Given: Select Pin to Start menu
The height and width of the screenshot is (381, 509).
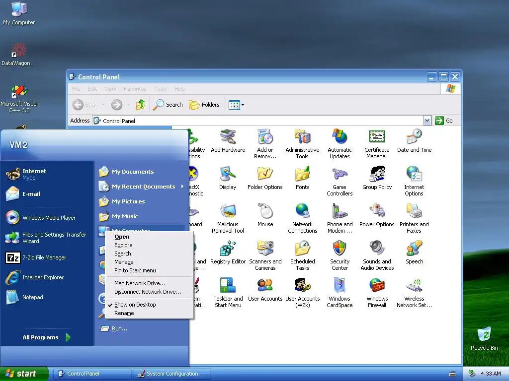Looking at the screenshot, I should point(149,270).
